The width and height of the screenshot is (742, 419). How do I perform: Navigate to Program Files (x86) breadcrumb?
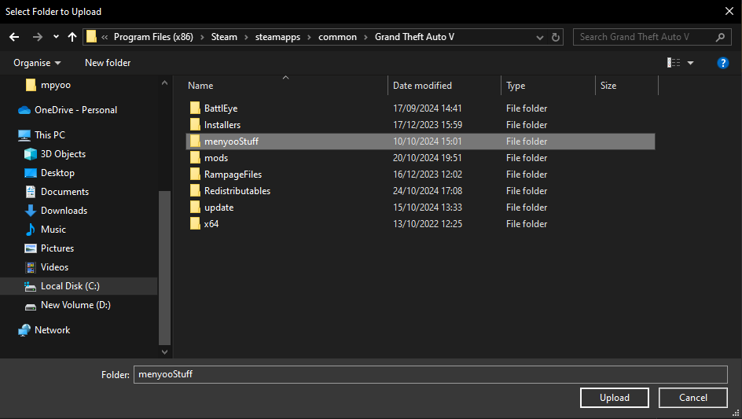coord(153,37)
